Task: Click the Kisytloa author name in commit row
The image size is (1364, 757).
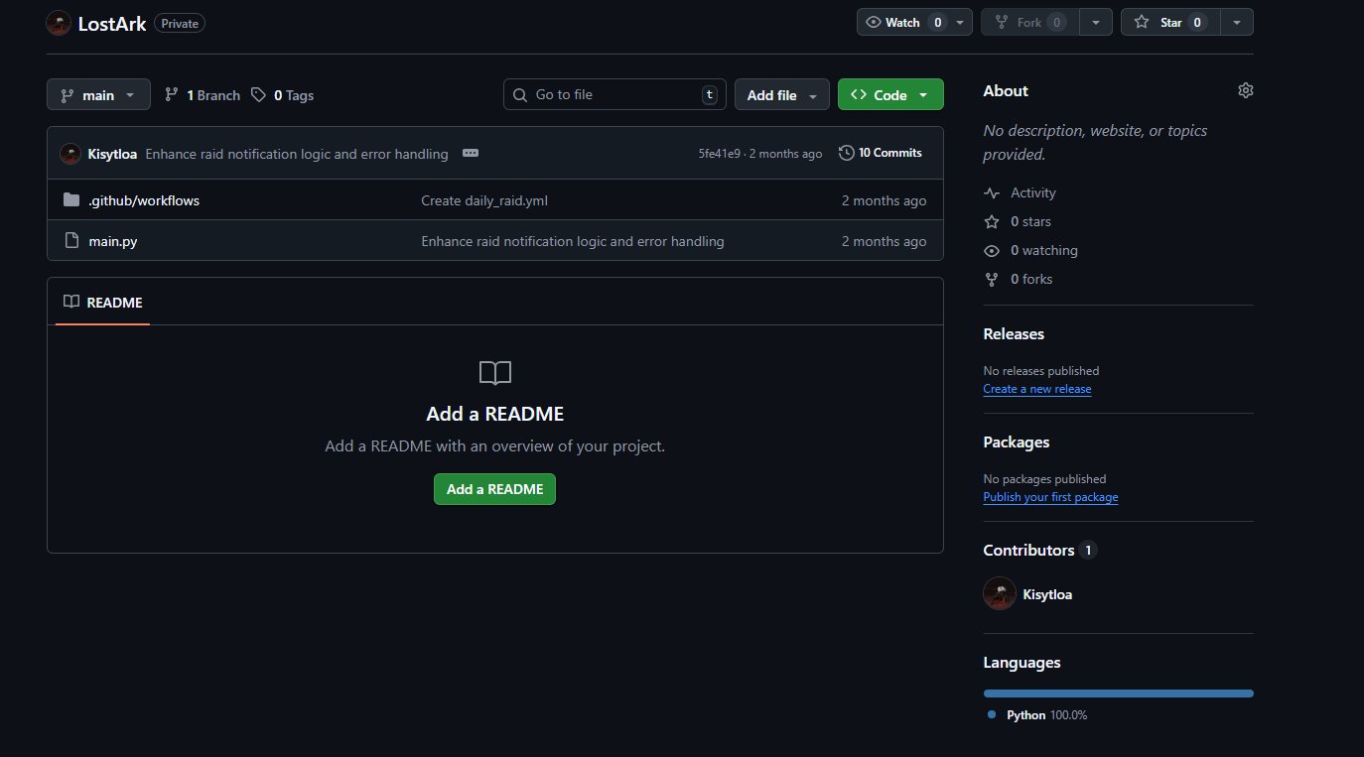Action: pyautogui.click(x=112, y=154)
